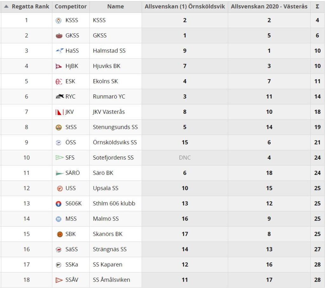Click the HjBK pennant flag icon

click(59, 66)
